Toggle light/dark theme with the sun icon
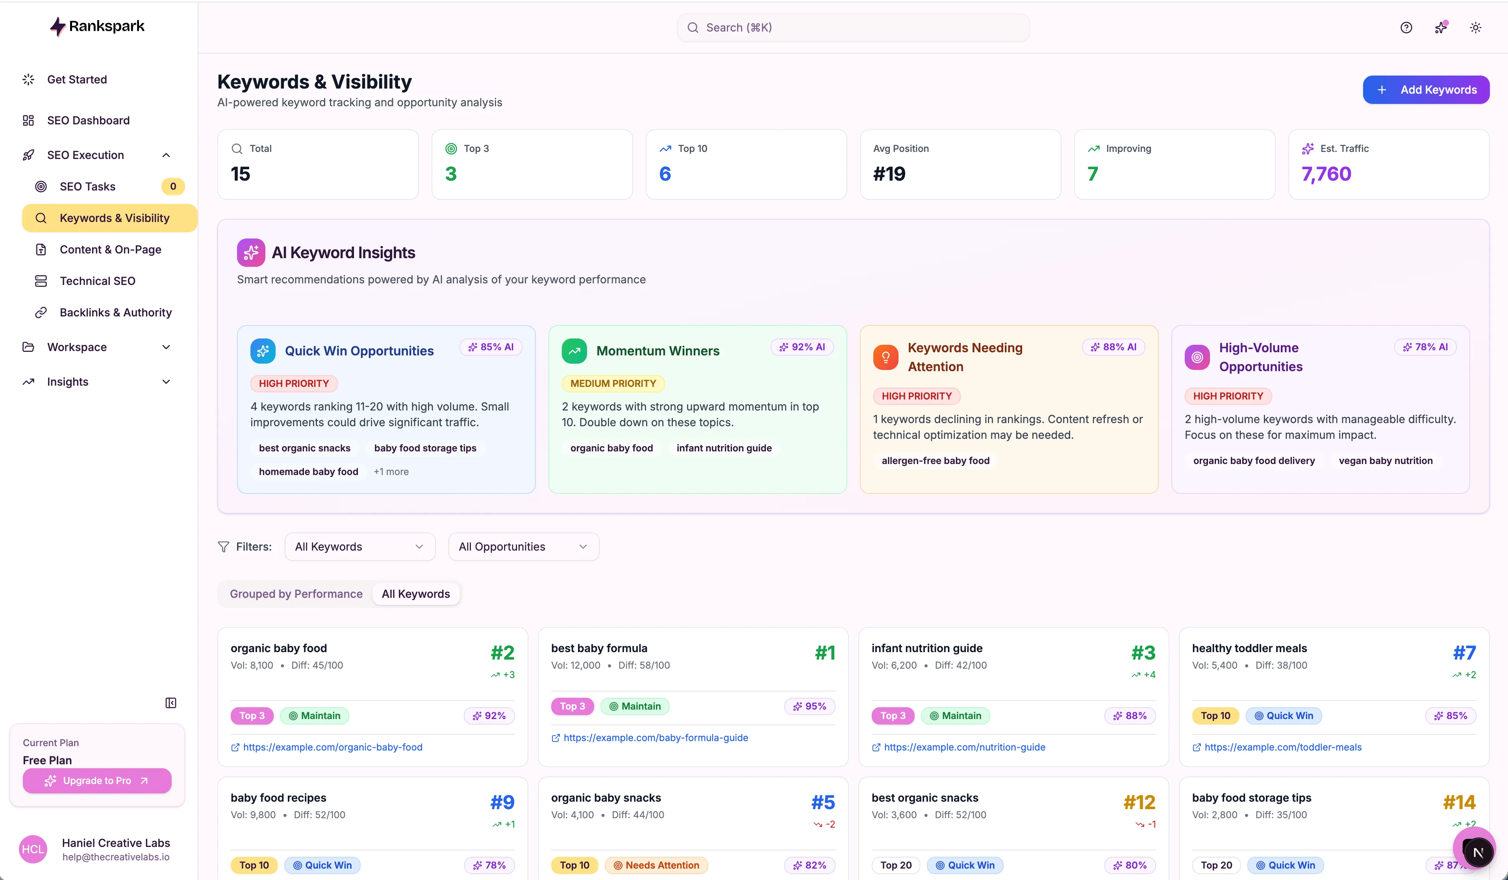The image size is (1508, 880). [x=1475, y=27]
